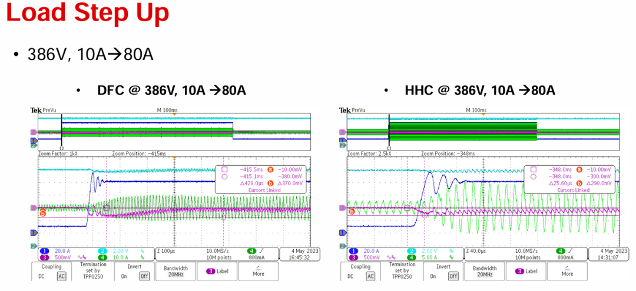Screen dimensions: 636x291
Task: Open channel 3 Label menu on HHC scope
Action: 526,271
